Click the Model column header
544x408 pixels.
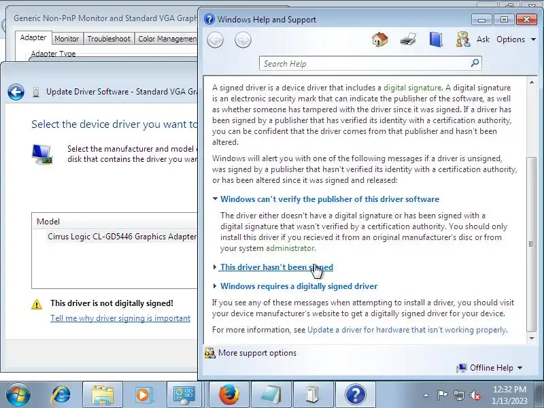(x=114, y=222)
